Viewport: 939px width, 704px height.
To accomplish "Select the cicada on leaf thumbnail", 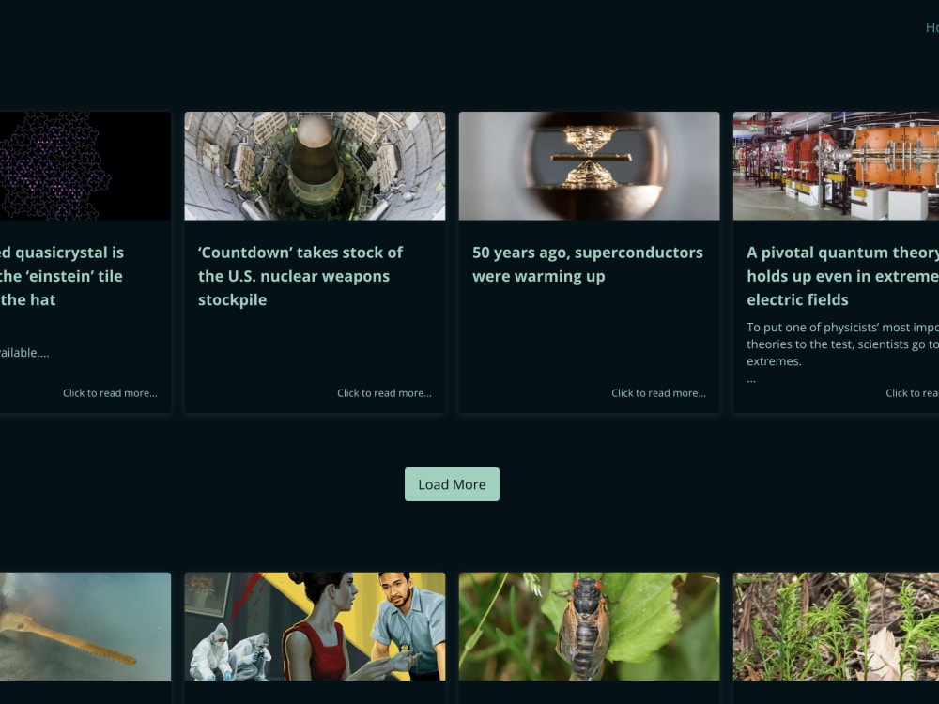I will point(590,626).
